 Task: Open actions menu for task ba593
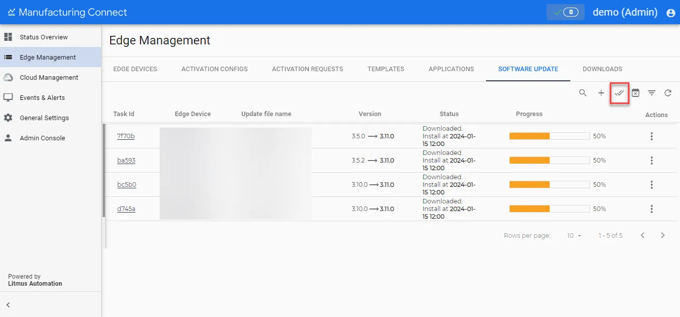click(652, 161)
